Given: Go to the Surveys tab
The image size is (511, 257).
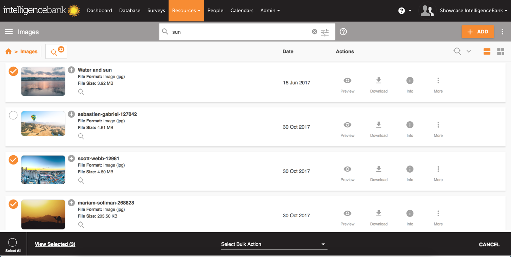Looking at the screenshot, I should pyautogui.click(x=156, y=11).
